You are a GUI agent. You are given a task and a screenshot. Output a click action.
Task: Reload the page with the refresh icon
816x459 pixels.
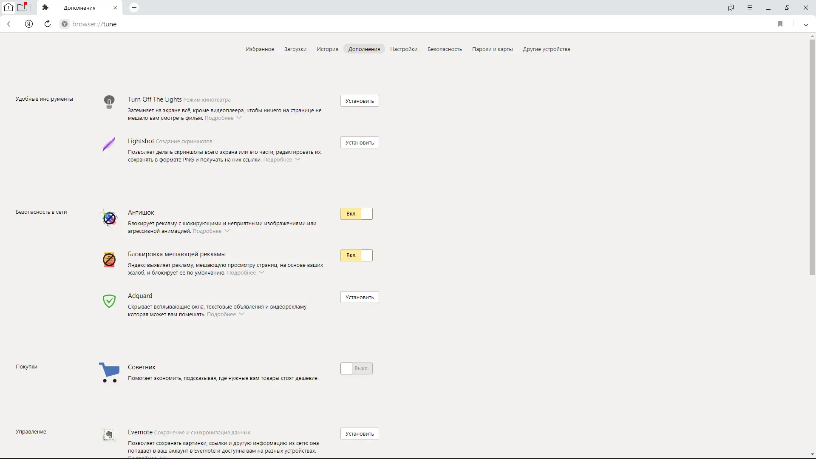point(48,24)
